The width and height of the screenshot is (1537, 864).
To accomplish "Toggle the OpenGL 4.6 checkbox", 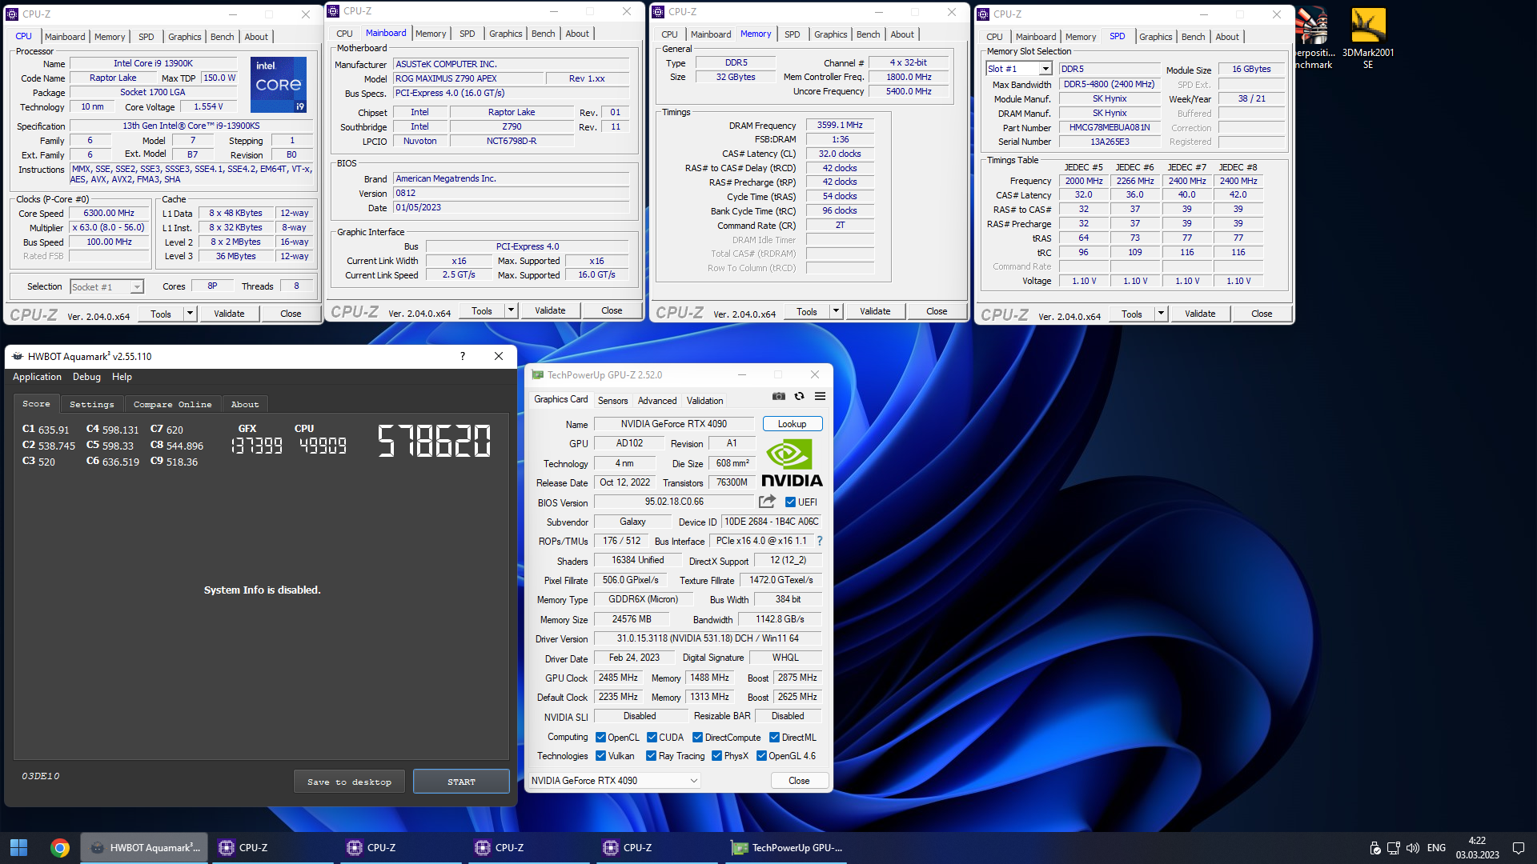I will (761, 756).
